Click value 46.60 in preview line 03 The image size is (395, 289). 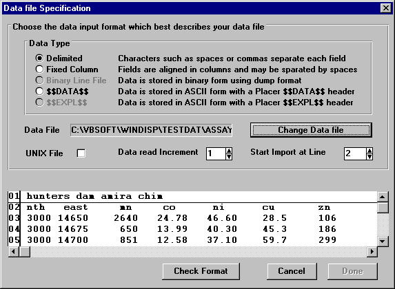pos(222,218)
